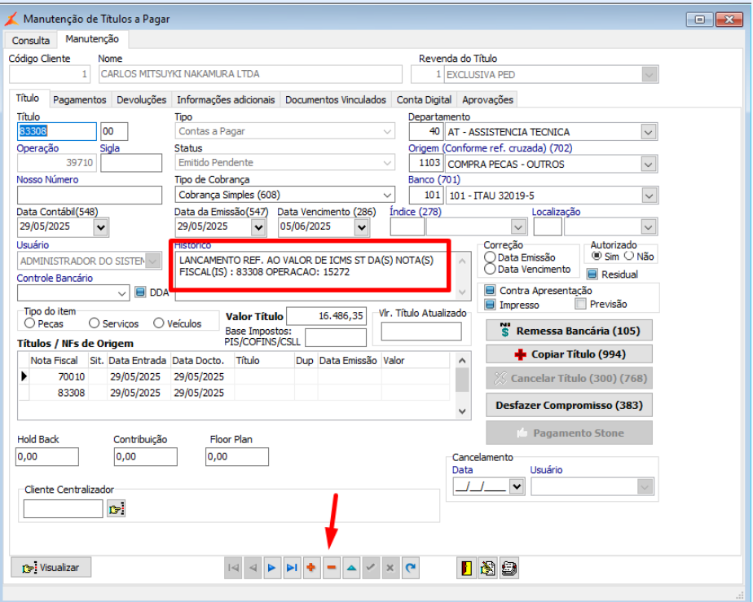Open the Documentos Vinculados tab
The image size is (753, 602).
point(336,99)
